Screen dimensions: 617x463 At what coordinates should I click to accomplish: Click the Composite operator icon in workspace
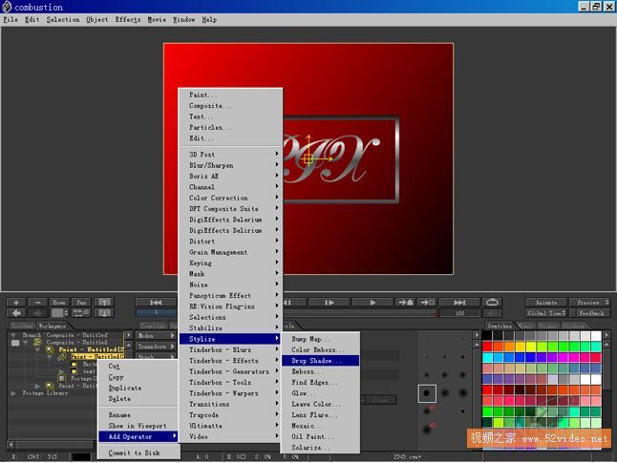click(38, 343)
